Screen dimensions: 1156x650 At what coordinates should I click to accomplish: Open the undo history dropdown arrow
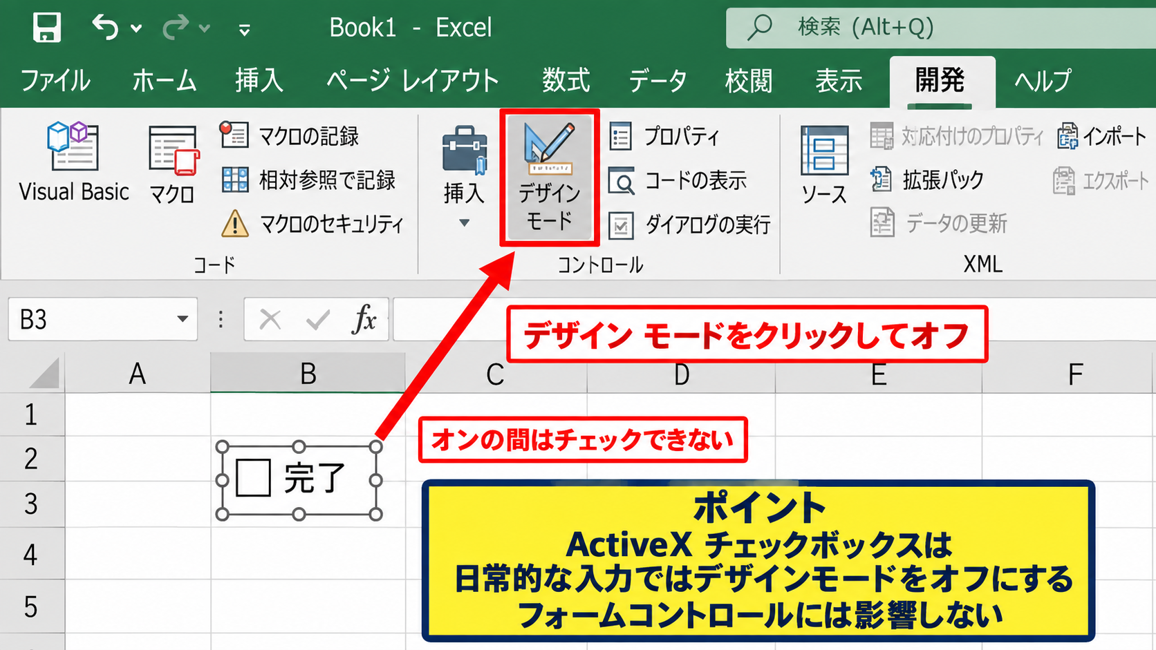(x=136, y=28)
